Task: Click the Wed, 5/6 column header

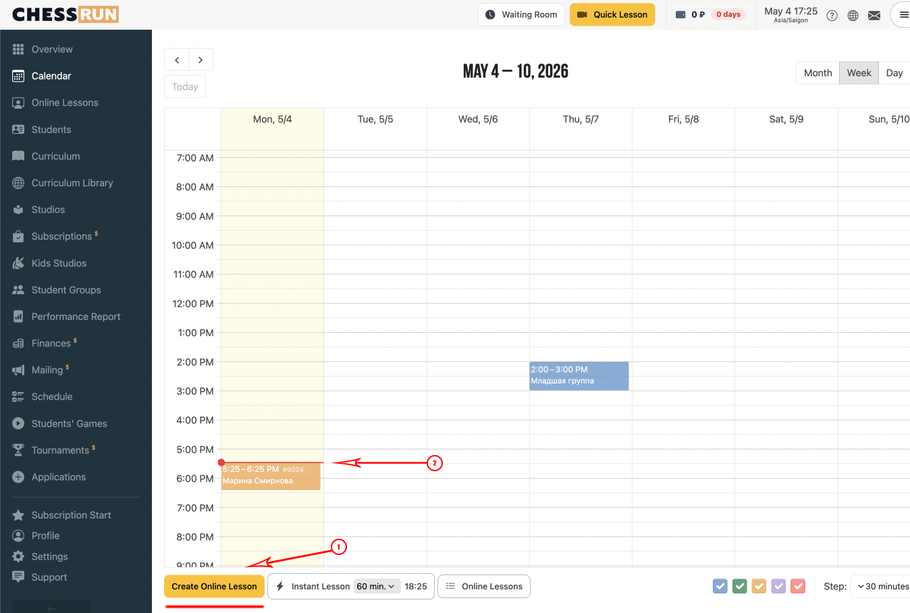Action: (478, 119)
